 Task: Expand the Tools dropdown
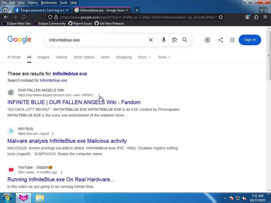point(164,57)
